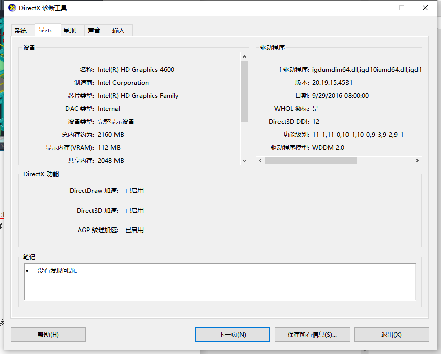Click the Direct3D 加速 status 已启用

coord(134,210)
